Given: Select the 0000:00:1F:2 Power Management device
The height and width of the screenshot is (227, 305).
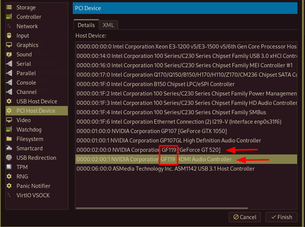Looking at the screenshot, I should click(x=186, y=94).
